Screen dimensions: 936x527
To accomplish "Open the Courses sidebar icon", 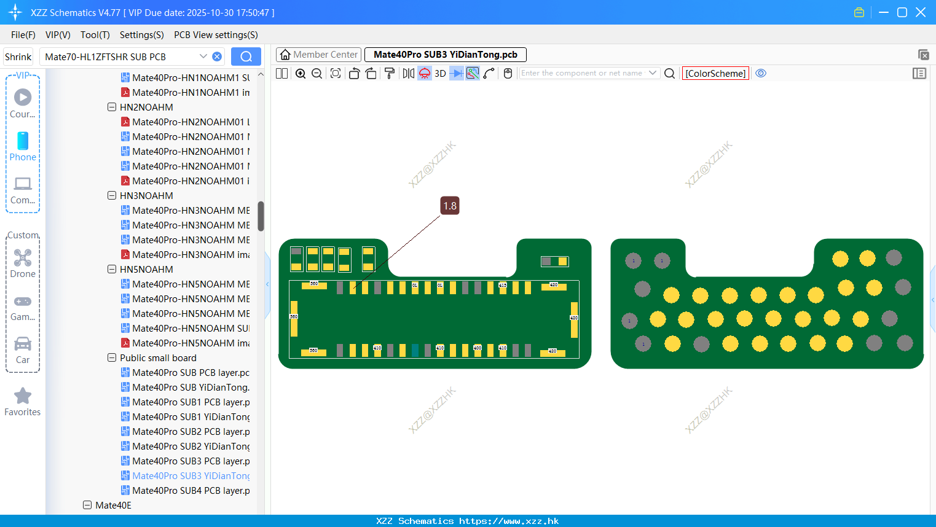I will tap(23, 103).
